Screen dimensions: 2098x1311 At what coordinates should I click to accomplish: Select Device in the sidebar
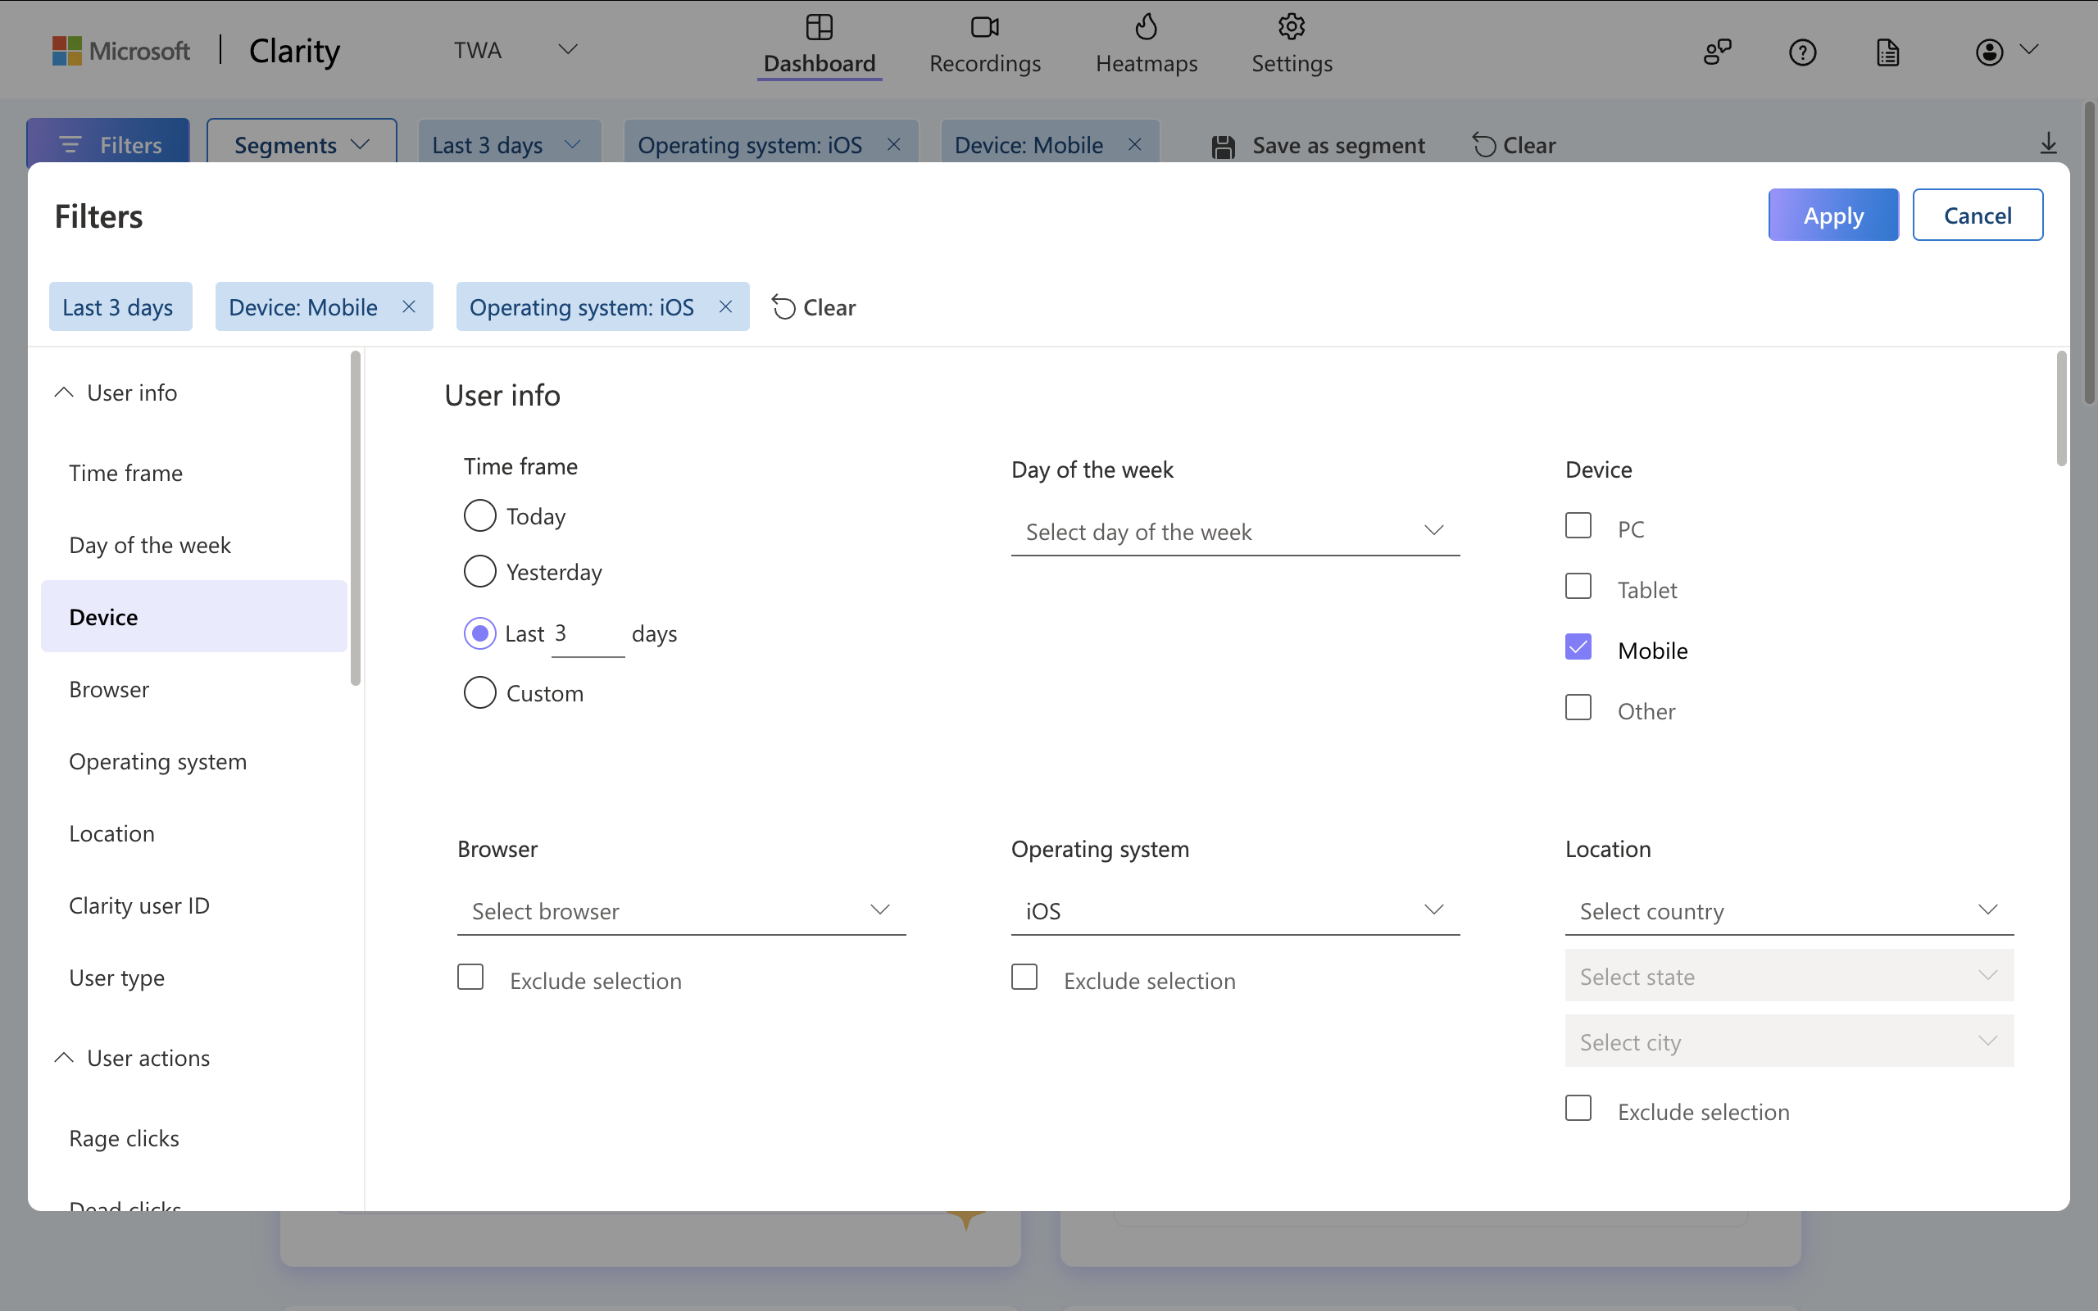point(193,616)
